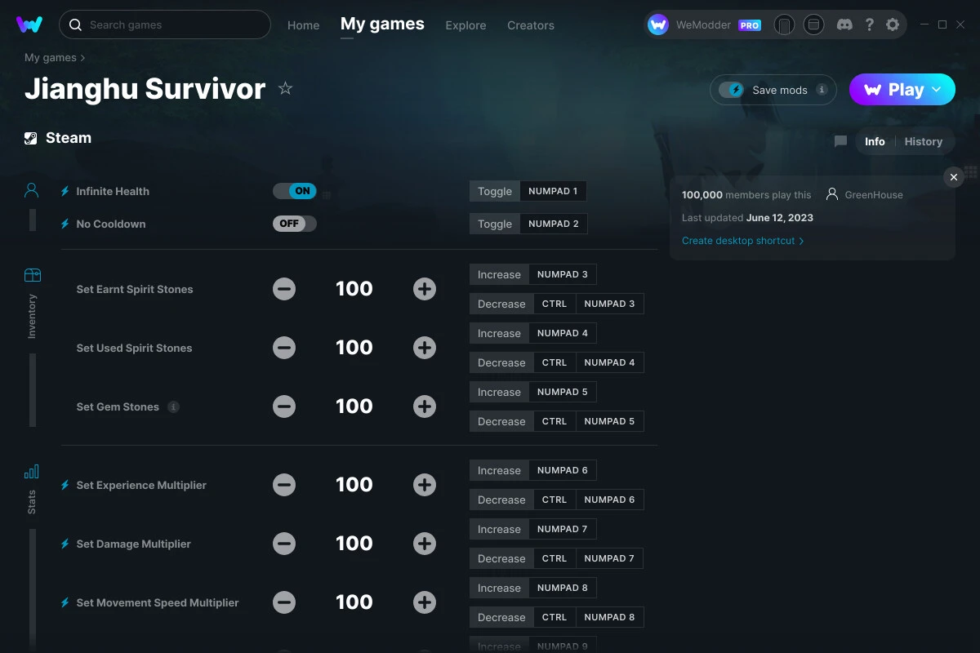Increase Set Gem Stones with plus

425,406
